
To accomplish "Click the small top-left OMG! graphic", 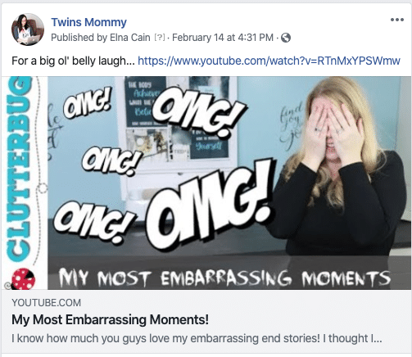I will pos(88,106).
